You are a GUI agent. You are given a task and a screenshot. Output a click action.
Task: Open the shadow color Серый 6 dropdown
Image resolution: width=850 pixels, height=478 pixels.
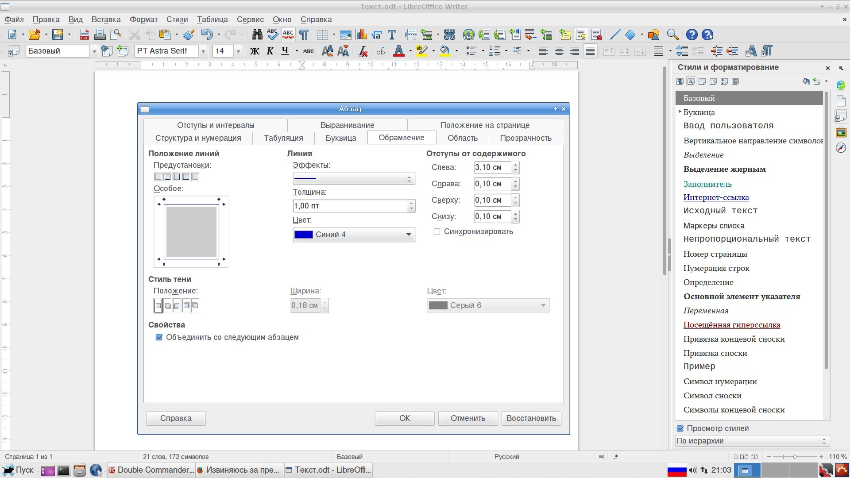[x=488, y=305]
